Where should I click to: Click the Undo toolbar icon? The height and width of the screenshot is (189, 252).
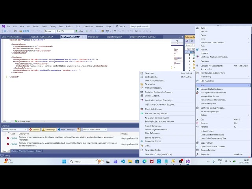coord(33,31)
